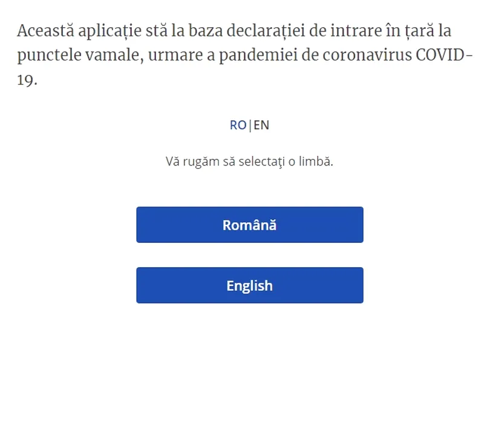
Task: Click the separator bar between RO and EN
Action: pos(250,125)
